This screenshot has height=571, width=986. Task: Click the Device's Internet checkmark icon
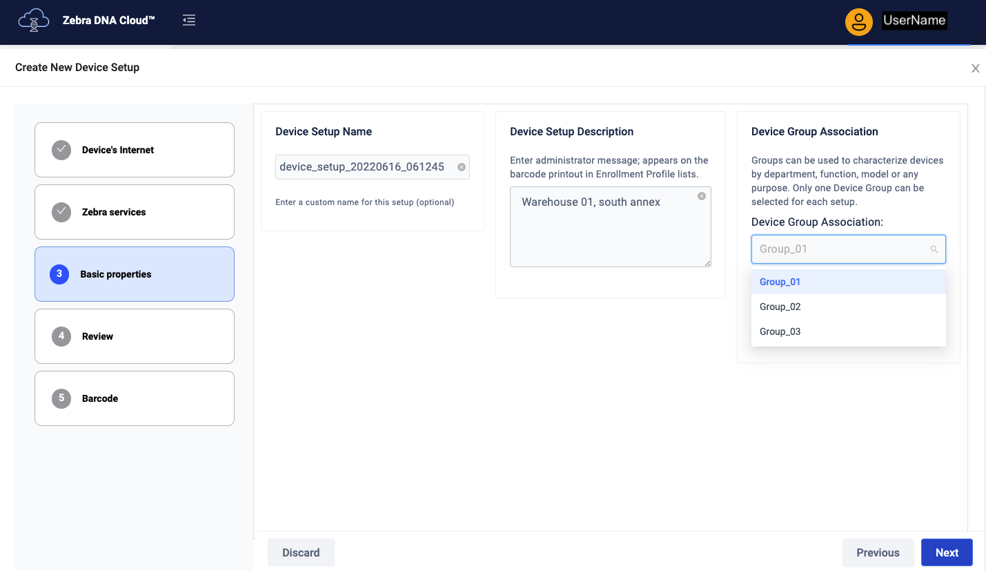[x=61, y=150]
